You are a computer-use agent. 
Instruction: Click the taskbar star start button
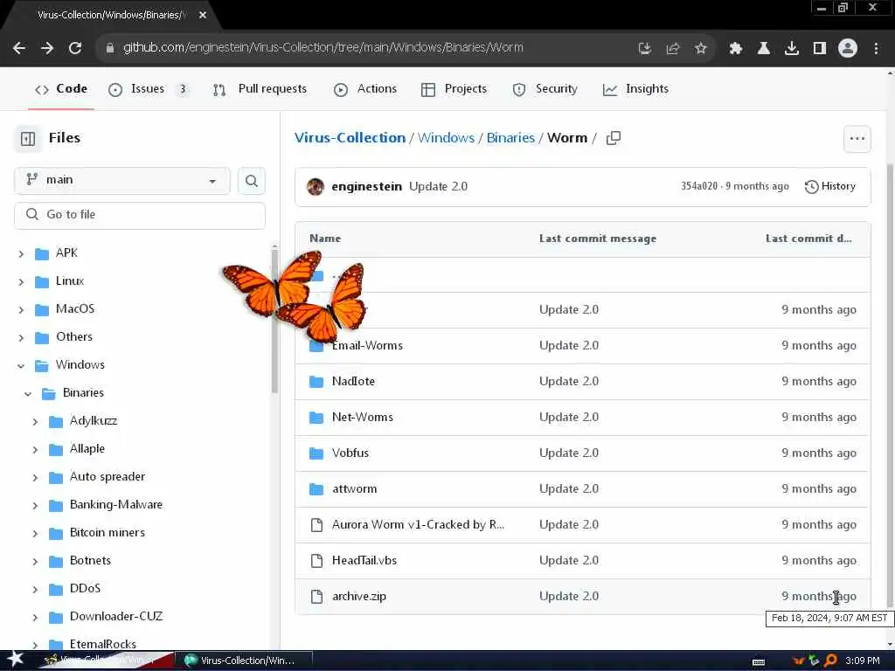coord(15,660)
